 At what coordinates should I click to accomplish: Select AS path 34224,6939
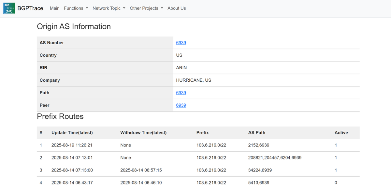[260, 170]
